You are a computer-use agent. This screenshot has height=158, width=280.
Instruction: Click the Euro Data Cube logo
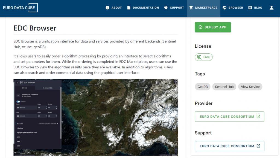[20, 8]
